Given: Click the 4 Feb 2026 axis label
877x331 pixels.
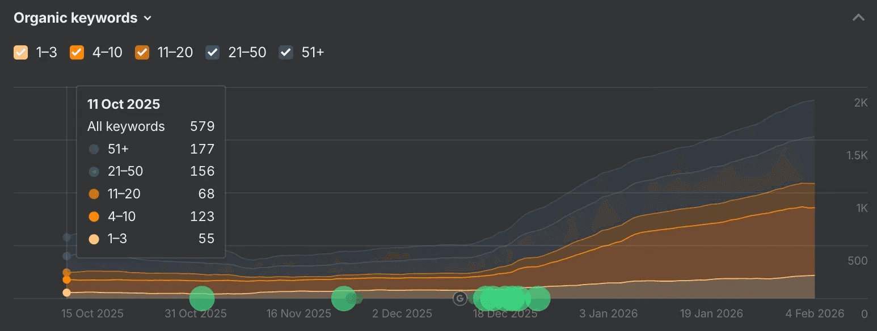Looking at the screenshot, I should point(815,313).
